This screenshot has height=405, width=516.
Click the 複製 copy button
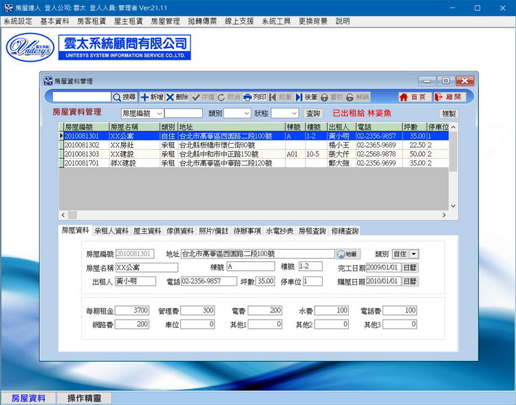449,113
